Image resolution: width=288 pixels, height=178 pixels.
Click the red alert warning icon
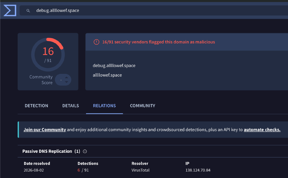point(96,42)
